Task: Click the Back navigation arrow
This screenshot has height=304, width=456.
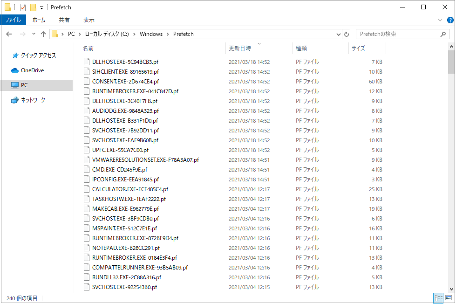Action: 9,34
